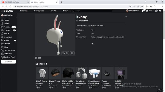
Task: Open Chrome three-dot menu
Action: 162,6
